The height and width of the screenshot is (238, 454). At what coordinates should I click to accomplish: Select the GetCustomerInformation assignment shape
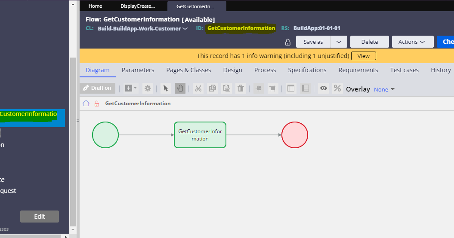click(x=200, y=135)
